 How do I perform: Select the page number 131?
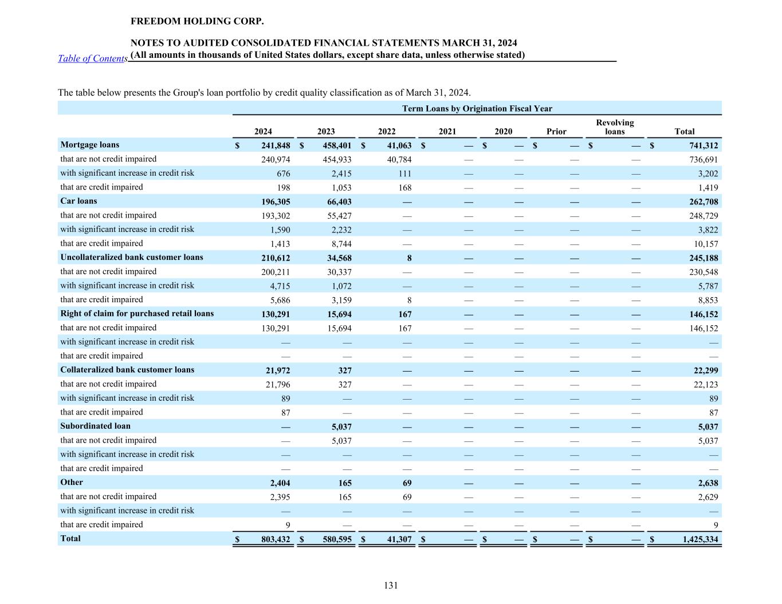391,585
